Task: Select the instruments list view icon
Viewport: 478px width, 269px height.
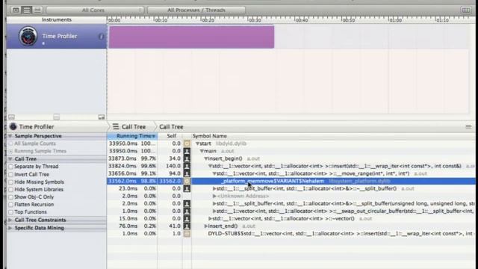Action: pos(27,10)
